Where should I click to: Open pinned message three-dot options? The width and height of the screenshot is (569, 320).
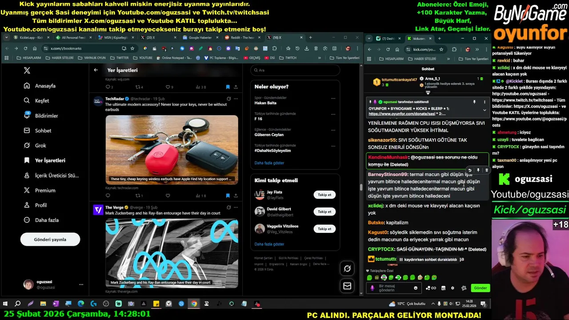(485, 102)
